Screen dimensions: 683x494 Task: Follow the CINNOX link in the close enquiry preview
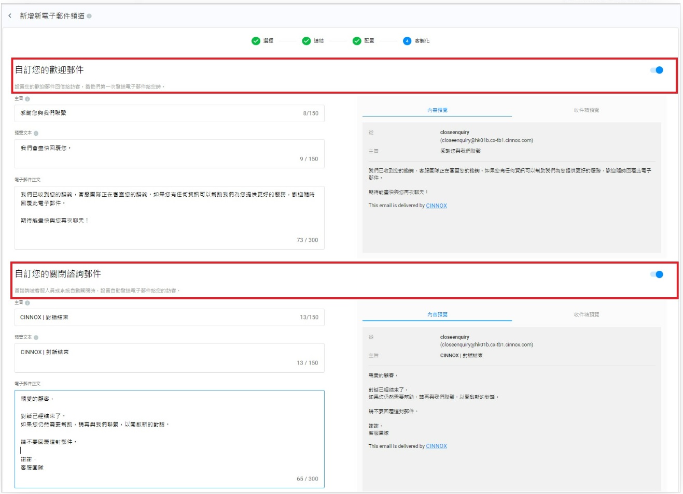(437, 446)
